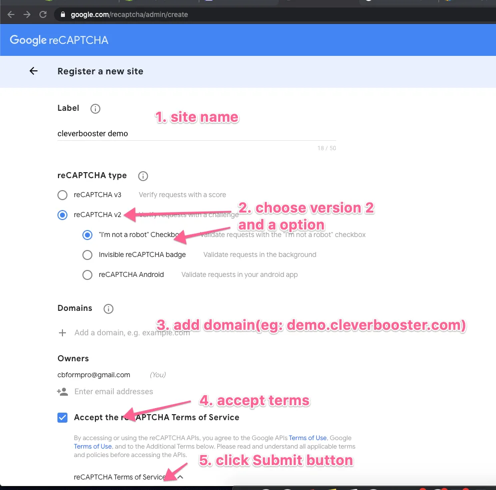496x490 pixels.
Task: Open the Google Terms of Use link on second line
Action: coord(93,447)
